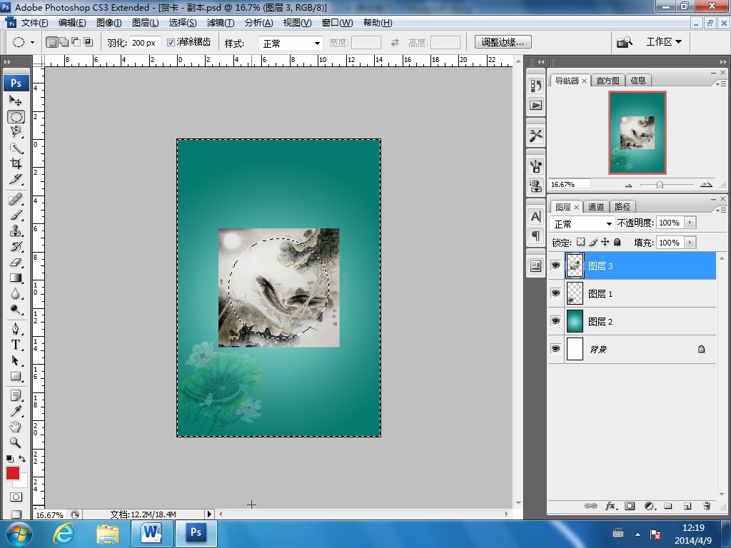This screenshot has height=548, width=731.
Task: Toggle lock position
Action: pos(605,242)
